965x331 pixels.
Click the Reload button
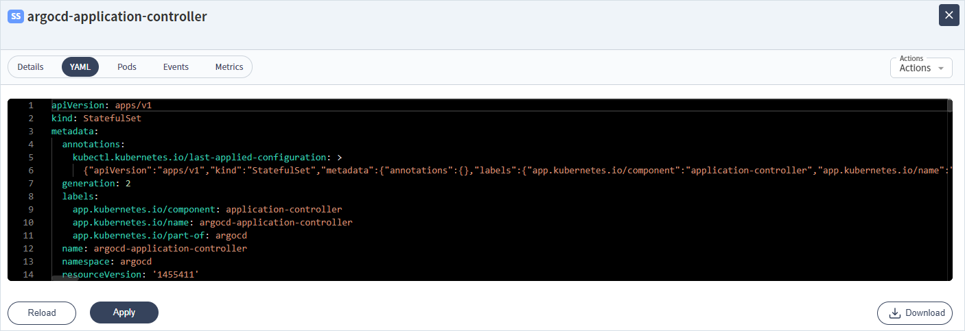[x=42, y=312]
